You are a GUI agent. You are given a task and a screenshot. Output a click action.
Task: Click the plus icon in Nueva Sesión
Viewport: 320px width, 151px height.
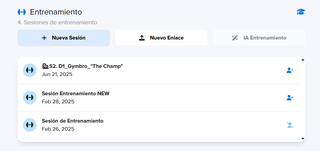point(44,38)
